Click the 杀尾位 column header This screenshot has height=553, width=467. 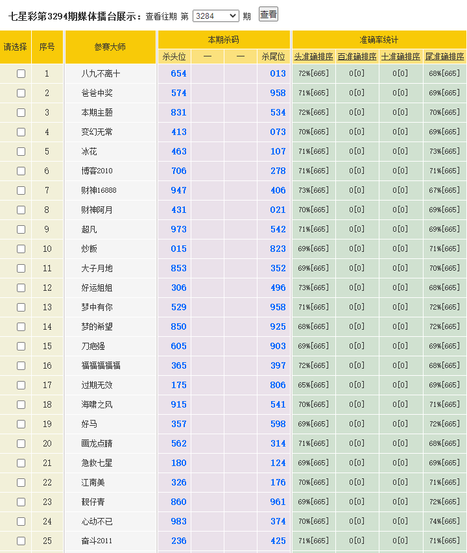(273, 57)
